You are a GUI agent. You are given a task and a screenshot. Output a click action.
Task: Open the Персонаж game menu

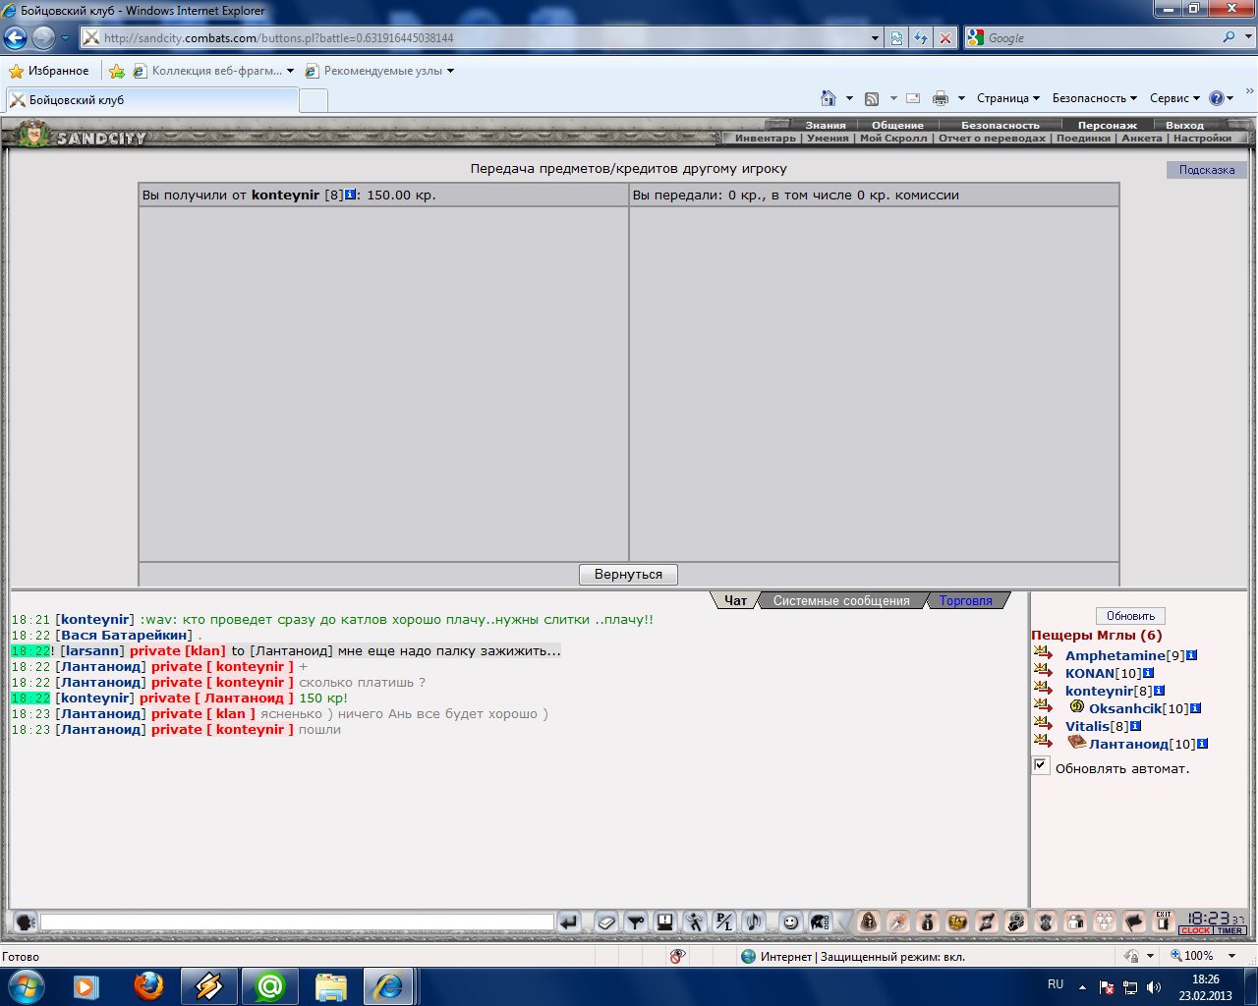pyautogui.click(x=1107, y=125)
